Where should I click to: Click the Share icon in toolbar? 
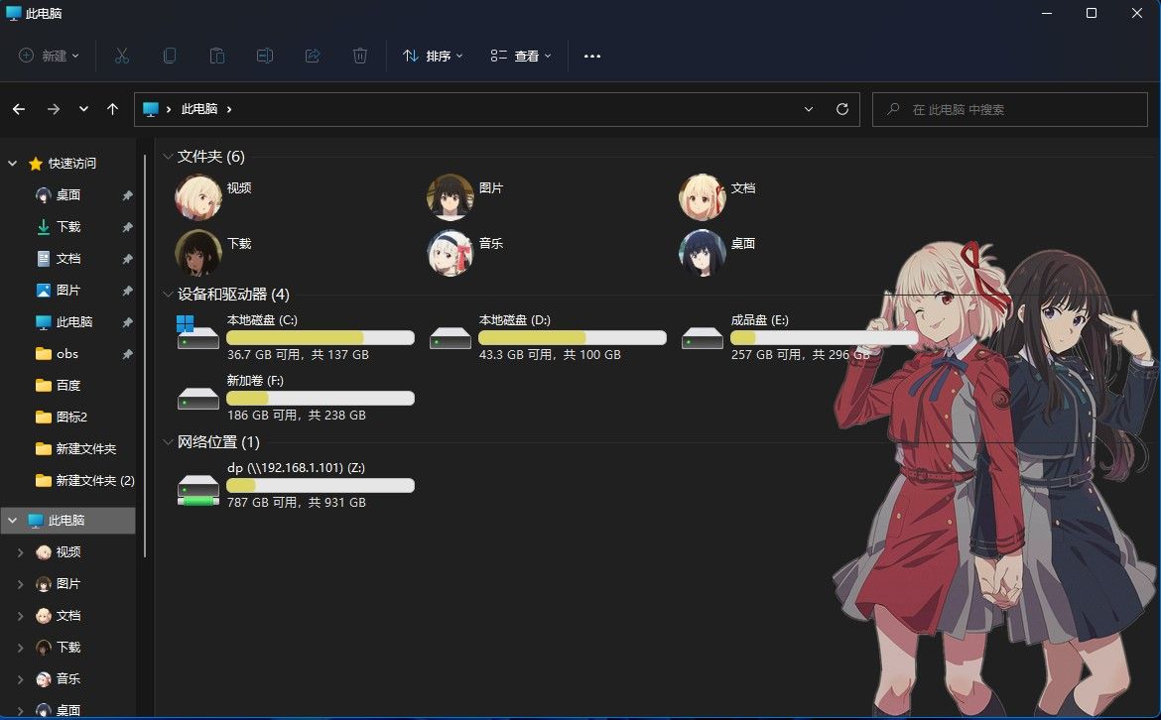pos(313,56)
